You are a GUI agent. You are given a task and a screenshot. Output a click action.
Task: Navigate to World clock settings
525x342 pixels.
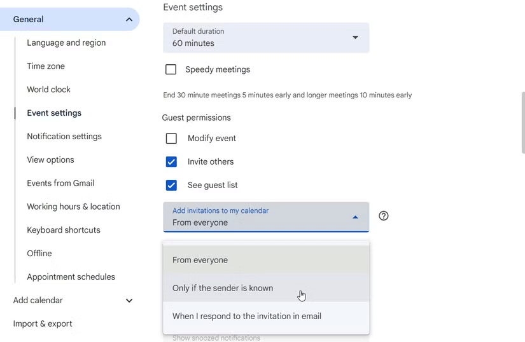click(x=48, y=90)
